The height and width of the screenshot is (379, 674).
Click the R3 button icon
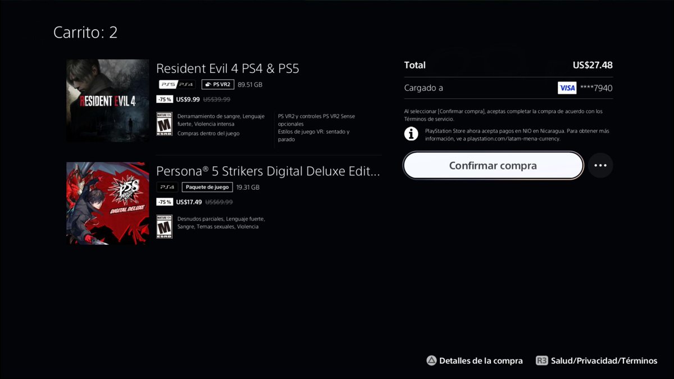click(x=541, y=361)
